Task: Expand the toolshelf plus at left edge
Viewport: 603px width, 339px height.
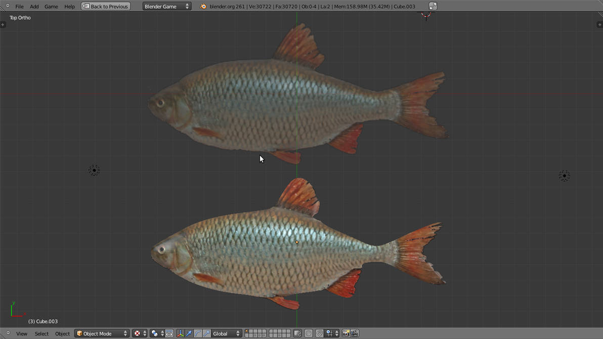Action: point(3,25)
